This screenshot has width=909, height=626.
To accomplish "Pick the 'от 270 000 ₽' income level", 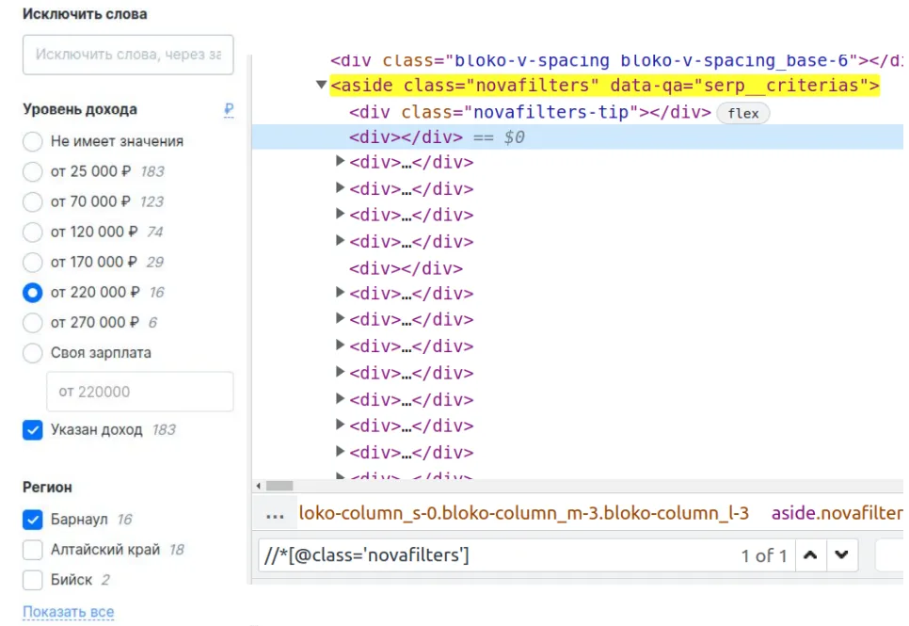I will 32,323.
